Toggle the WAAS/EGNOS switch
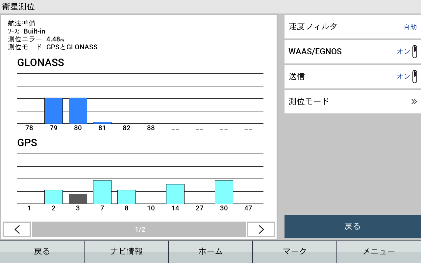Screen dimensions: 421x263 pos(414,52)
